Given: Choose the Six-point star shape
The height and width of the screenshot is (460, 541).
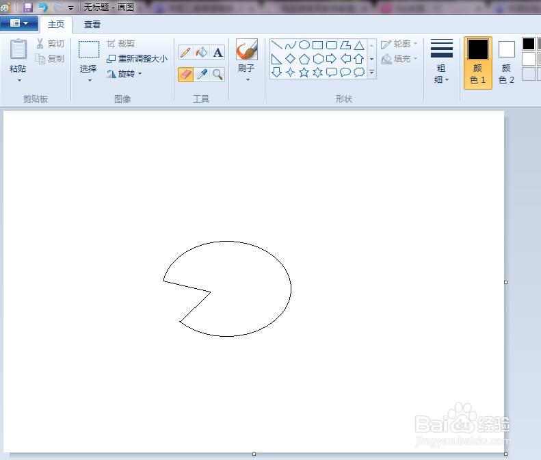Looking at the screenshot, I should pyautogui.click(x=318, y=72).
